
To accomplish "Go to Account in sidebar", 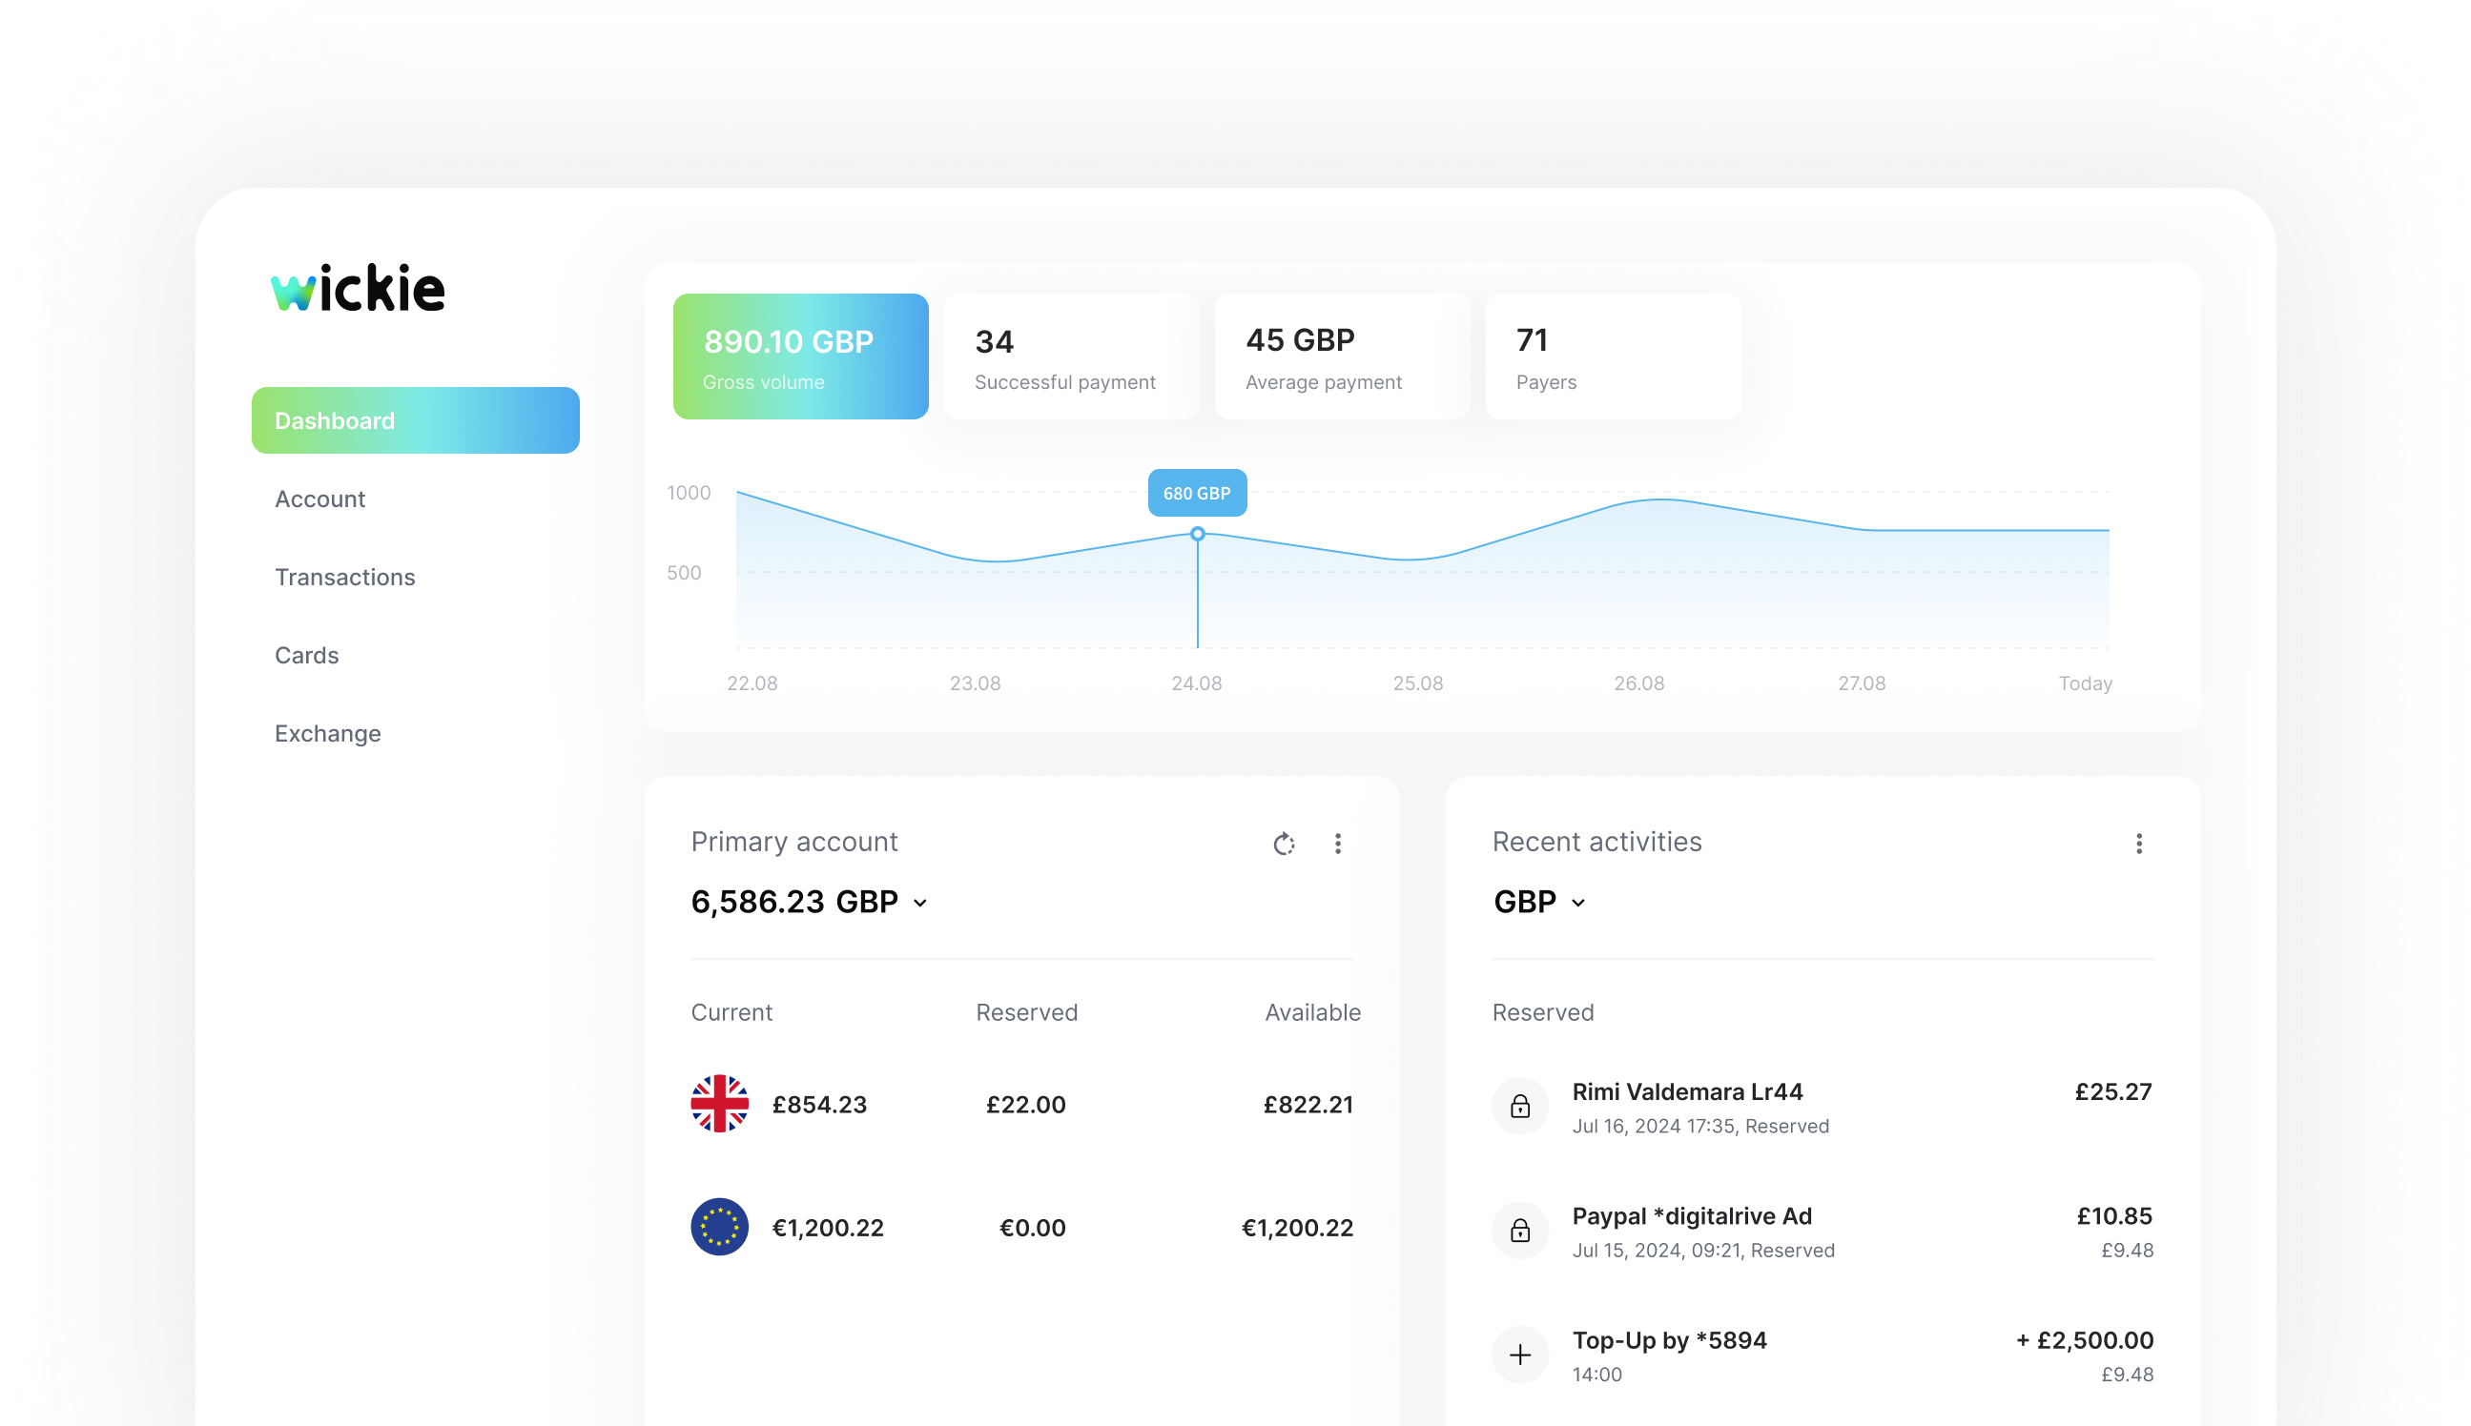I will tap(319, 499).
